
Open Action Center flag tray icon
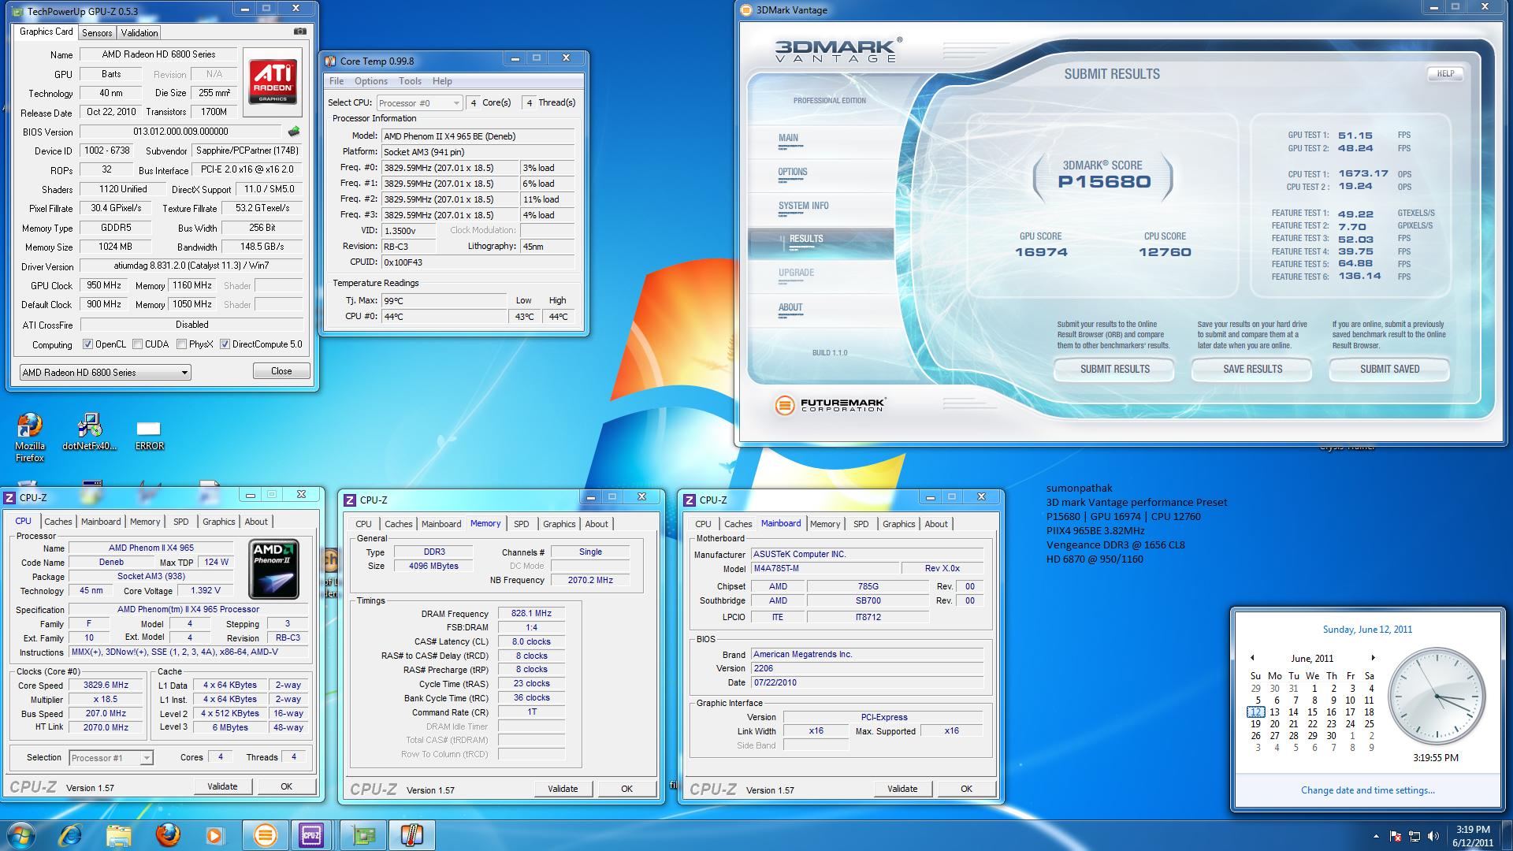pos(1396,836)
